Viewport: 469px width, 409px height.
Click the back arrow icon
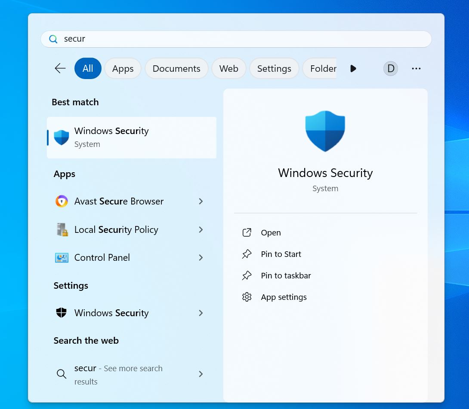(x=60, y=68)
